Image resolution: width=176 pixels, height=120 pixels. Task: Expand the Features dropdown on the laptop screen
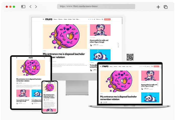point(116,66)
